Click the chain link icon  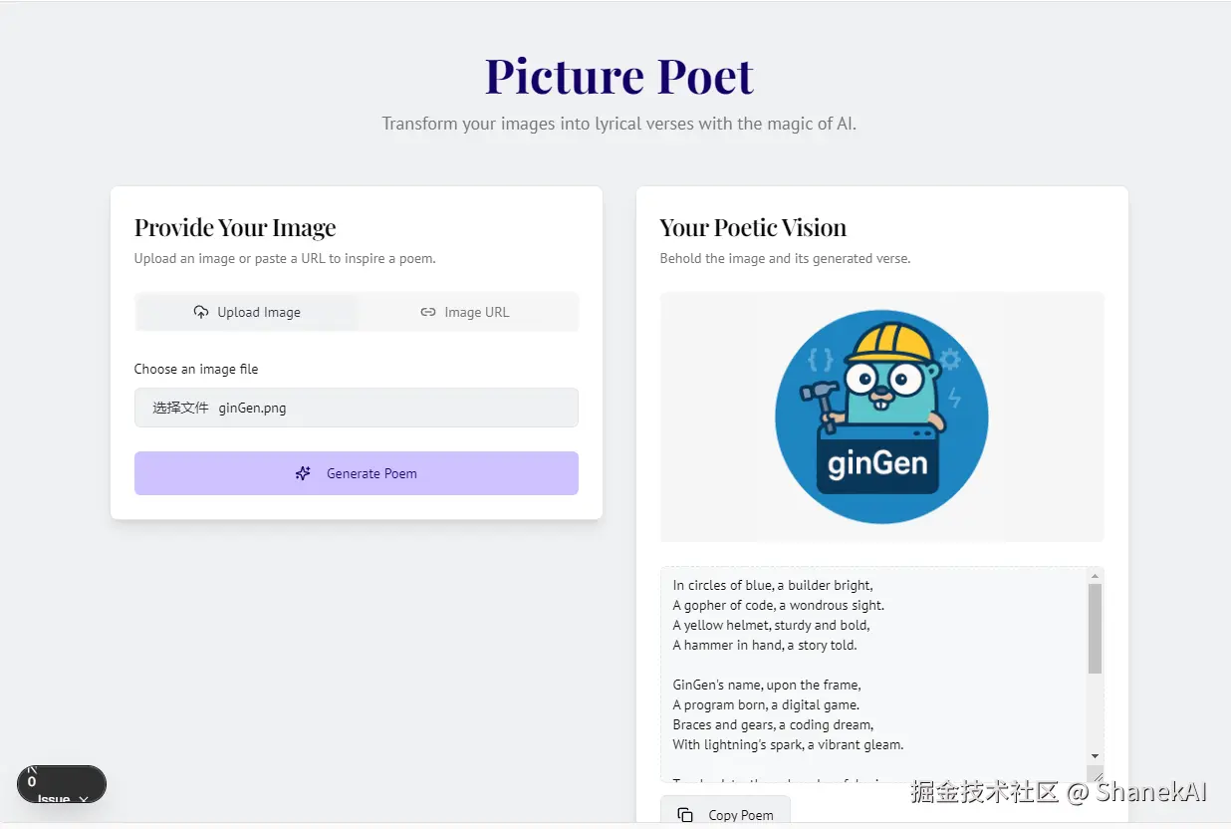pyautogui.click(x=428, y=312)
